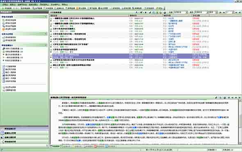This screenshot has height=152, width=242.
Task: Expand the triangle under the first article row
Action: (51, 21)
